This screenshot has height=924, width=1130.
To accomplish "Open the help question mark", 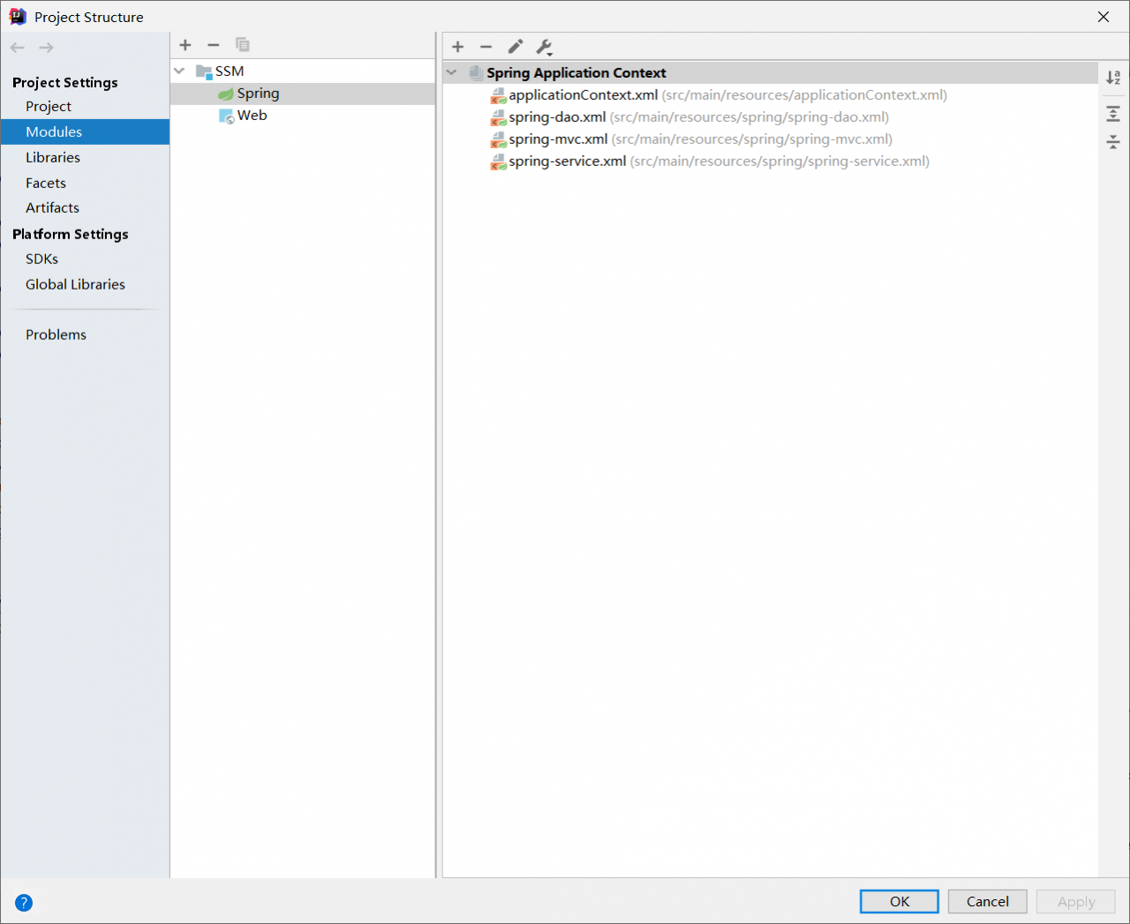I will (x=24, y=902).
